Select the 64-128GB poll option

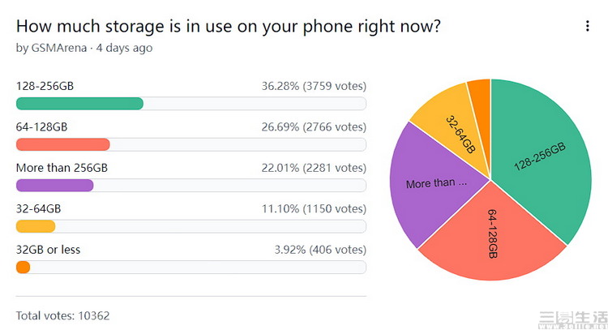pyautogui.click(x=41, y=126)
